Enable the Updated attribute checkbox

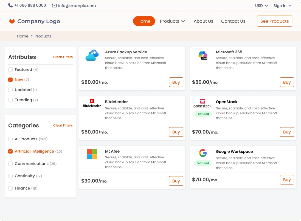click(10, 90)
